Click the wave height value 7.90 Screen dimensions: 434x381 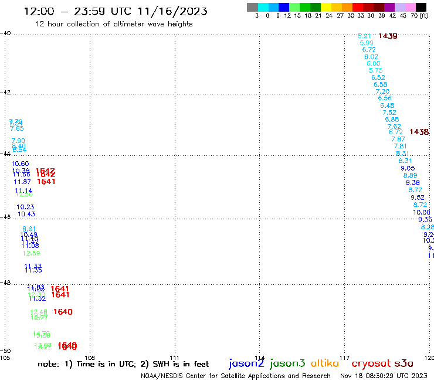18,141
